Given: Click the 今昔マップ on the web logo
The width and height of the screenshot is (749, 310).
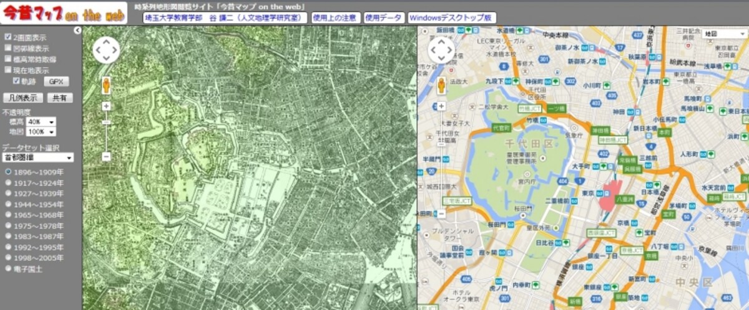Looking at the screenshot, I should (x=64, y=12).
